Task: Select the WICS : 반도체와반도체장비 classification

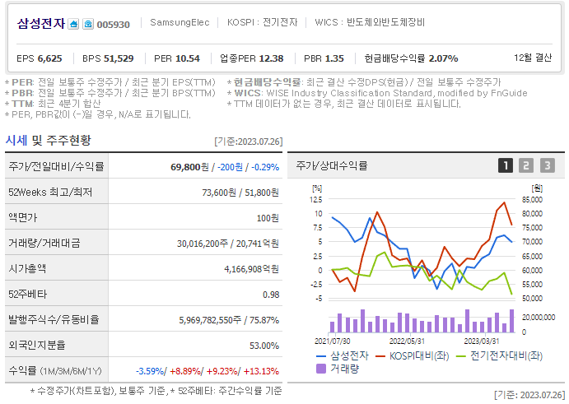Action: (x=370, y=22)
